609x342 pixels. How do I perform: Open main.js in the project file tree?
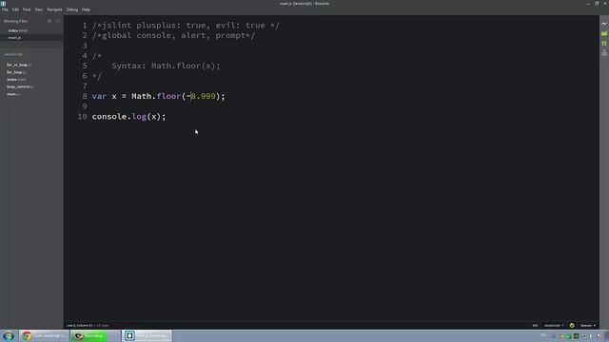point(13,94)
